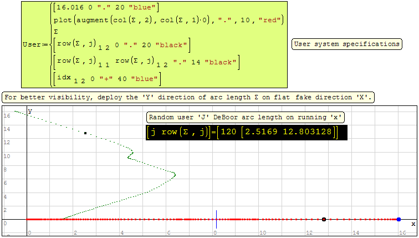Click the "blue" color string in the first row
The width and height of the screenshot is (419, 238).
pyautogui.click(x=144, y=8)
